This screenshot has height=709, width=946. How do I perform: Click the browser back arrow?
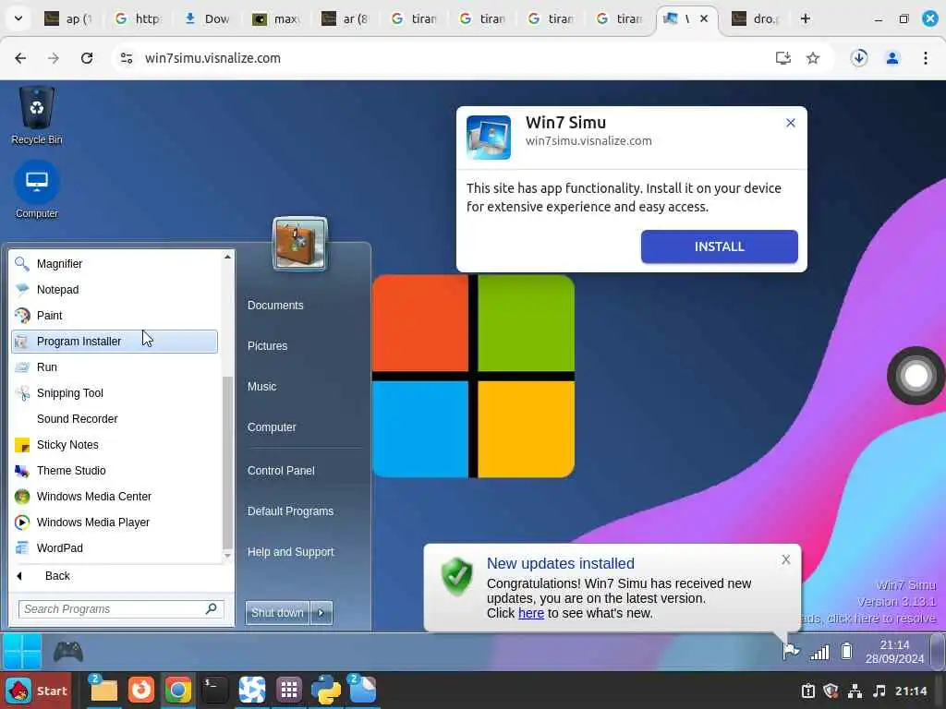coord(20,58)
